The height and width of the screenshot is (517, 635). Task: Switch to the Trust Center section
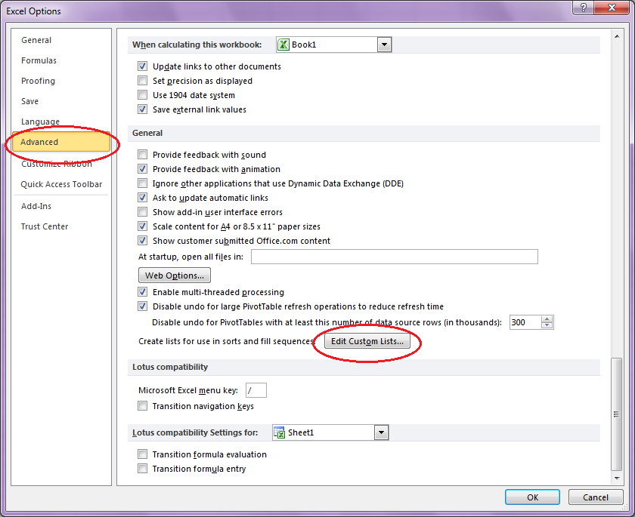[x=44, y=226]
